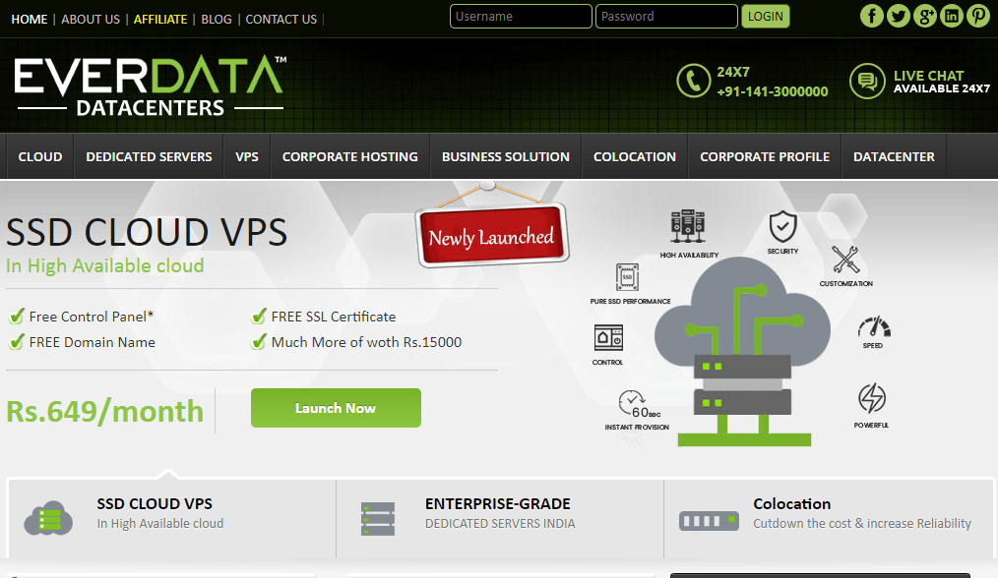Focus the Password input field

pyautogui.click(x=666, y=17)
